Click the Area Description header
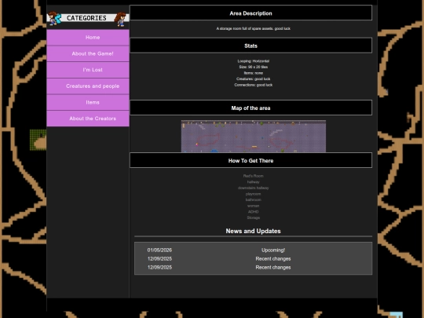The height and width of the screenshot is (318, 424). click(x=251, y=13)
